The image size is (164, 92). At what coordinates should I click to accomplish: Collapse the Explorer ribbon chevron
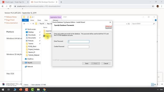(153, 20)
